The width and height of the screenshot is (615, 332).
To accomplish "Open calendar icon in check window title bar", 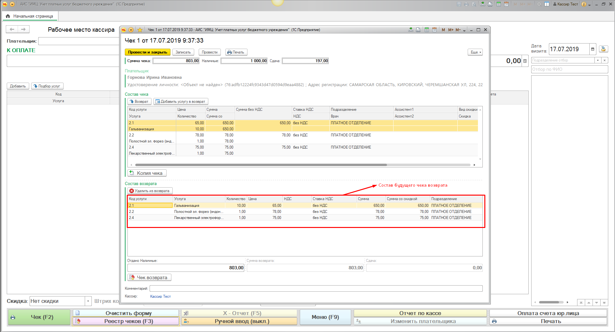I will click(434, 30).
